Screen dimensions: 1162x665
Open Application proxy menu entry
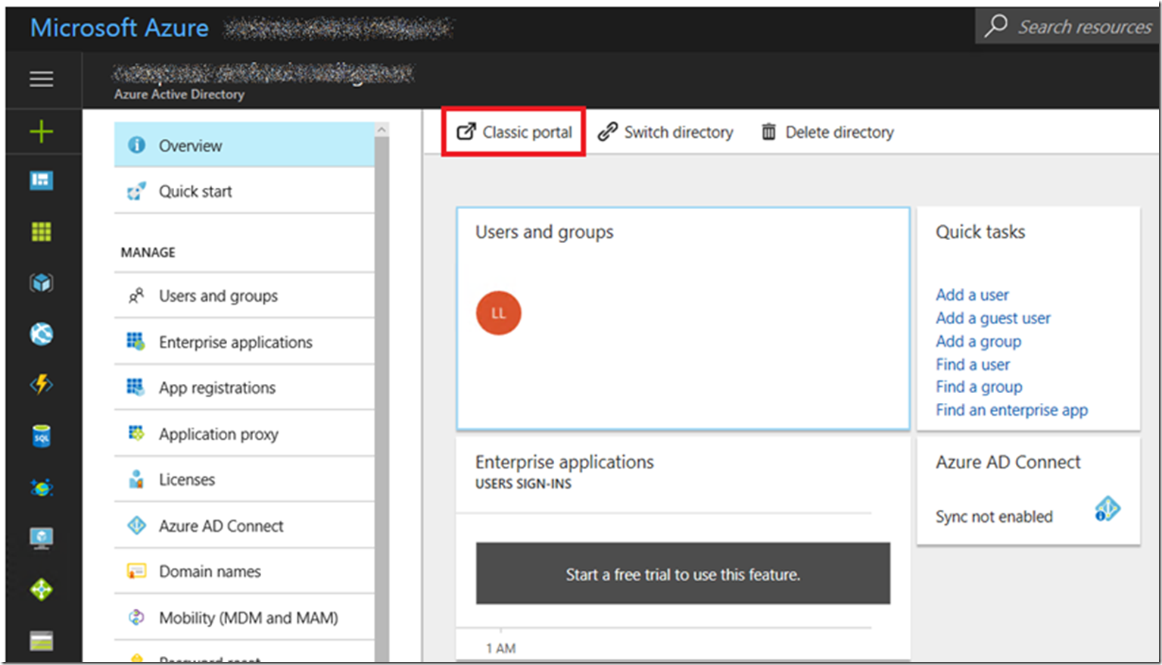244,433
